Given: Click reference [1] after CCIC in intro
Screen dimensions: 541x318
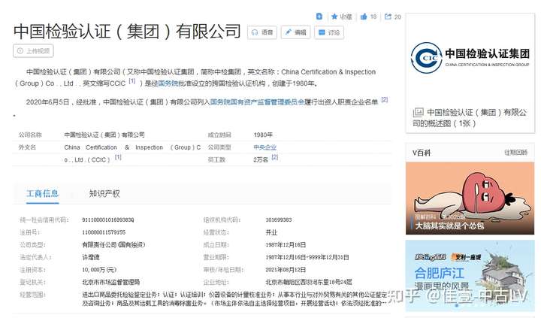Looking at the screenshot, I should pos(132,81).
